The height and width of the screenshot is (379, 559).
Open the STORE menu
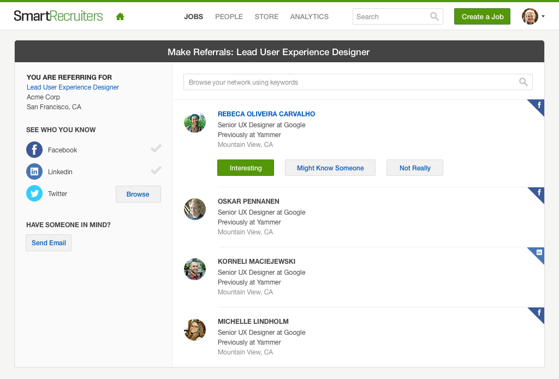coord(266,17)
